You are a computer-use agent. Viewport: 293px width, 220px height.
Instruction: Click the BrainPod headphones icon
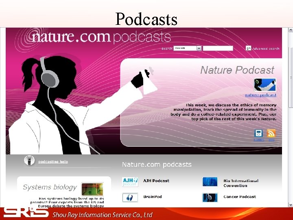pyautogui.click(x=130, y=198)
